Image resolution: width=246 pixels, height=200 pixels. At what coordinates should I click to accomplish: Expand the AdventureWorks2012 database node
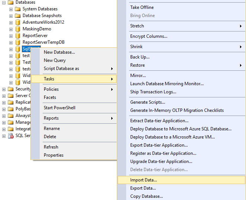coord(11,22)
